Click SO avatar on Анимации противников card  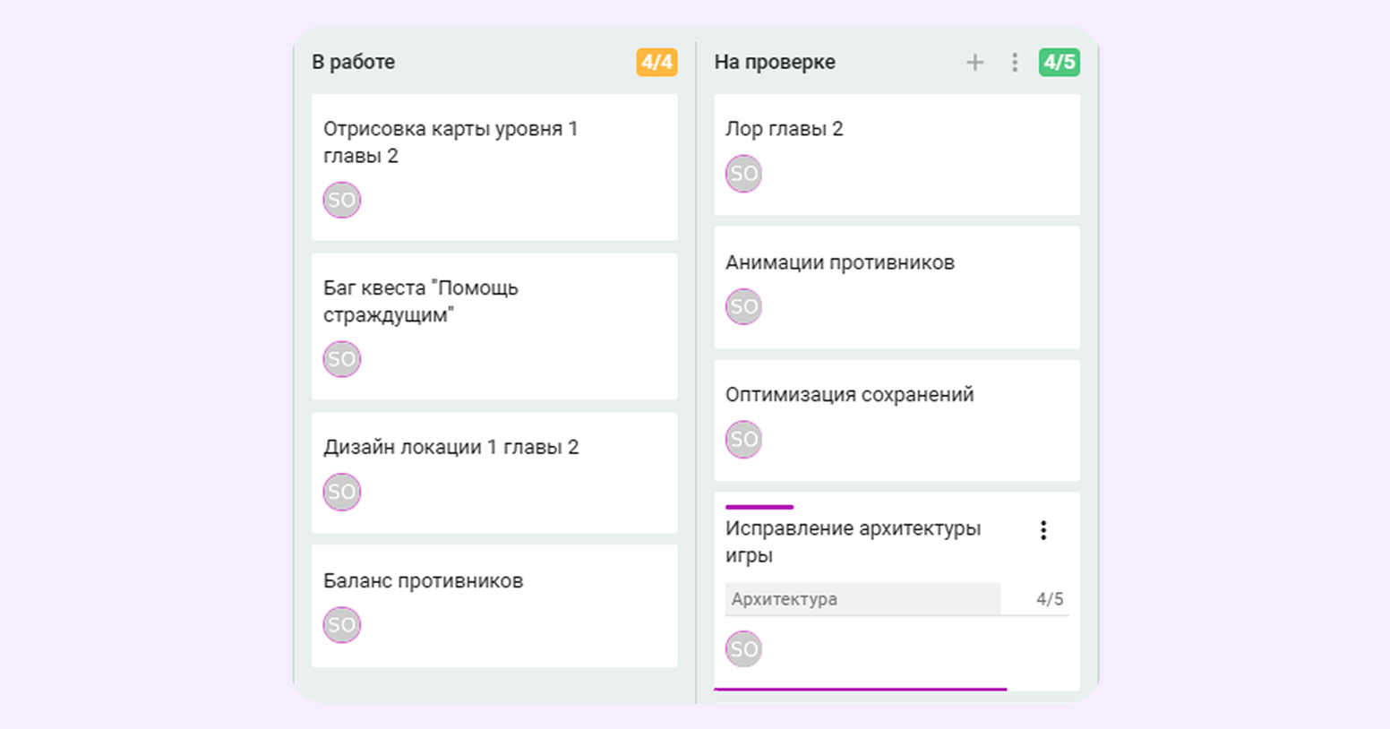(743, 306)
